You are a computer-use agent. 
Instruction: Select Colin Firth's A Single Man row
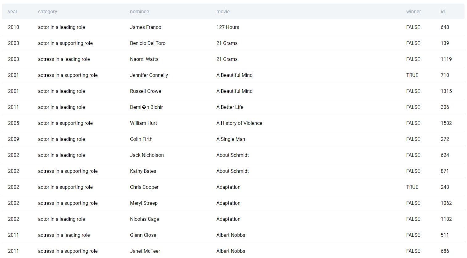[x=231, y=139]
